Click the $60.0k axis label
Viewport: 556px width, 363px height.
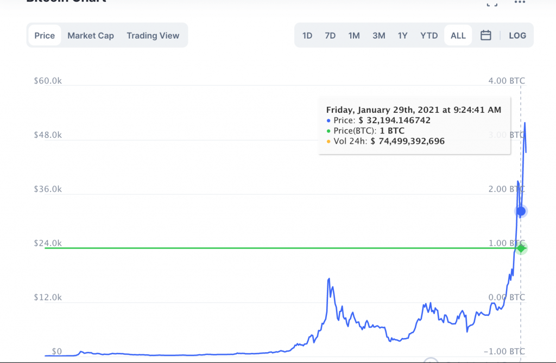48,81
